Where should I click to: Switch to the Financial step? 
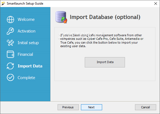[x=25, y=54]
